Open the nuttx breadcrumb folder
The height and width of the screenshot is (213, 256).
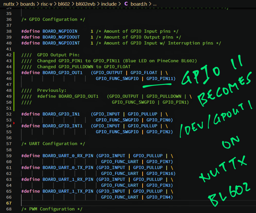pyautogui.click(x=9, y=4)
